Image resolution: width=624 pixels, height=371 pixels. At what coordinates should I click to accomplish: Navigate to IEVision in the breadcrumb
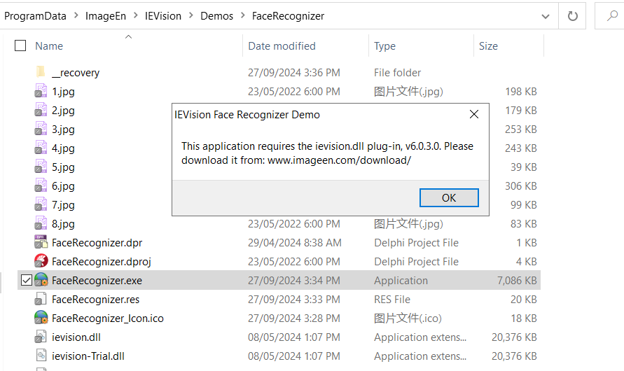click(x=162, y=16)
